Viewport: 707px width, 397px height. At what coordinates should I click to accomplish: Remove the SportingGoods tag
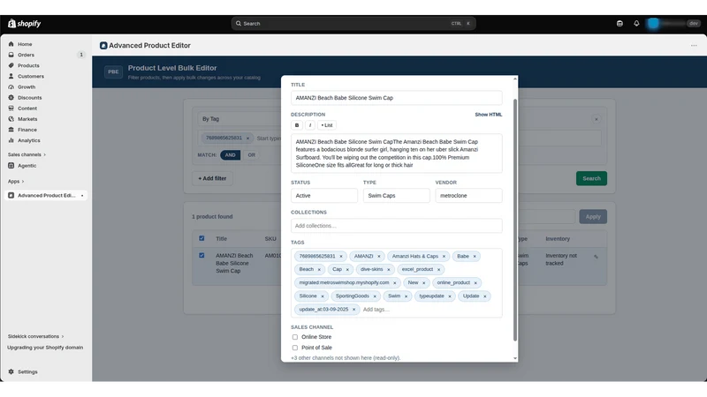pos(374,296)
